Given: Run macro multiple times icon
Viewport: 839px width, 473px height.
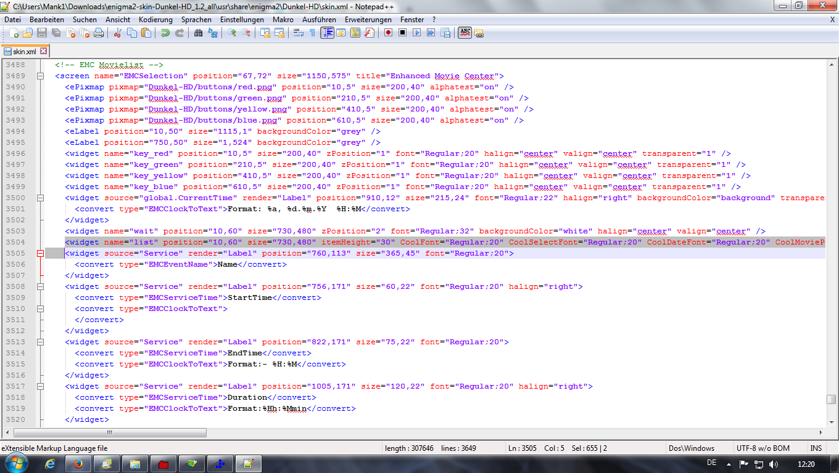Looking at the screenshot, I should [x=431, y=33].
